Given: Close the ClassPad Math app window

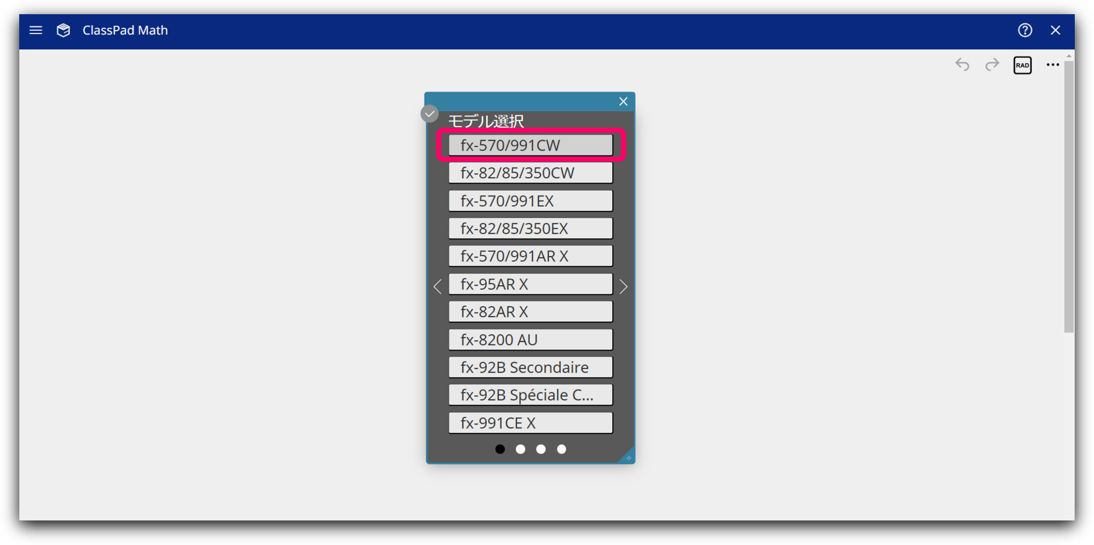Looking at the screenshot, I should coord(1056,30).
